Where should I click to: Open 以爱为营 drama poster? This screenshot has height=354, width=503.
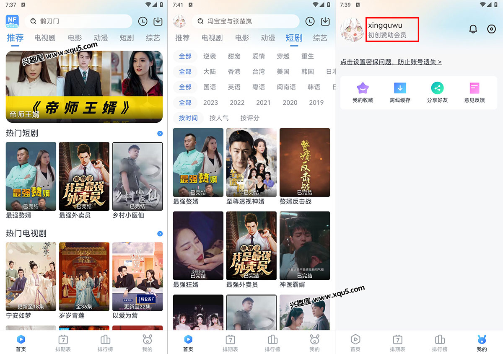(137, 276)
